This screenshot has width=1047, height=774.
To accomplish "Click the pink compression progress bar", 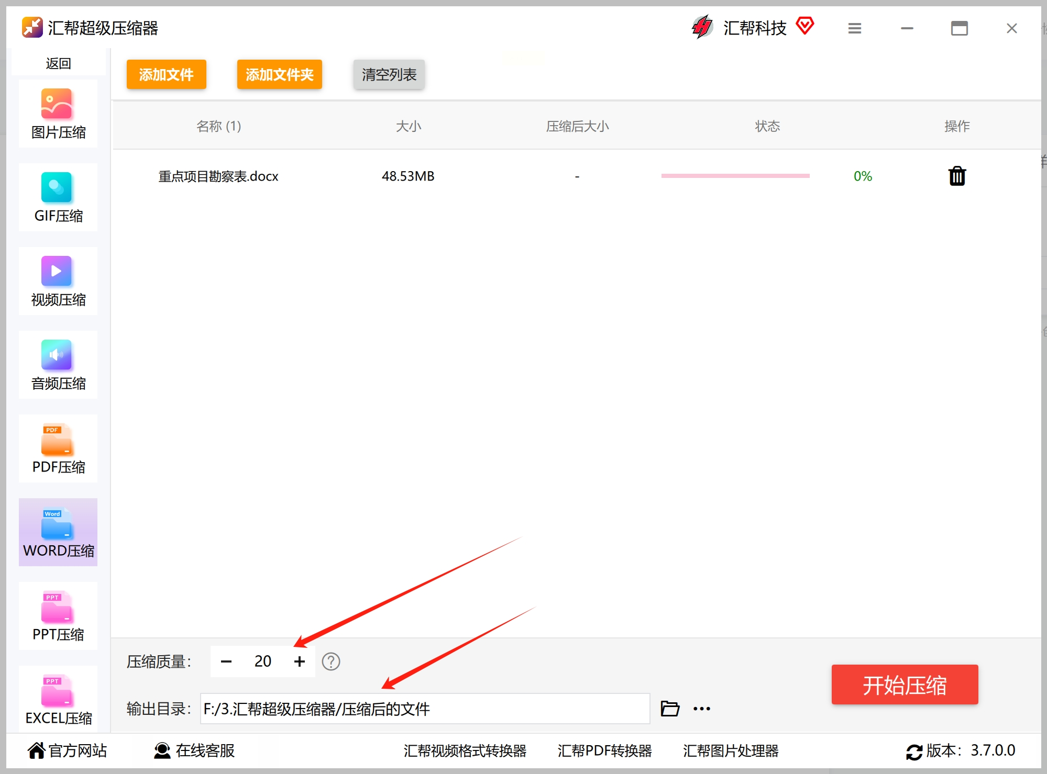I will pyautogui.click(x=735, y=176).
